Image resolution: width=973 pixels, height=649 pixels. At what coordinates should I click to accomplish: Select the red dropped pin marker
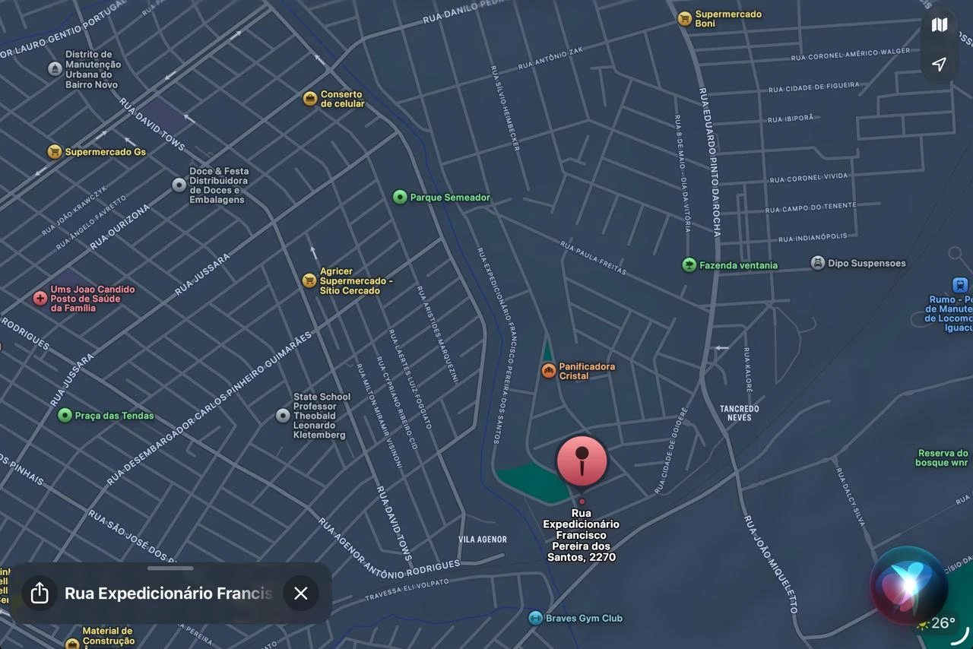[582, 461]
